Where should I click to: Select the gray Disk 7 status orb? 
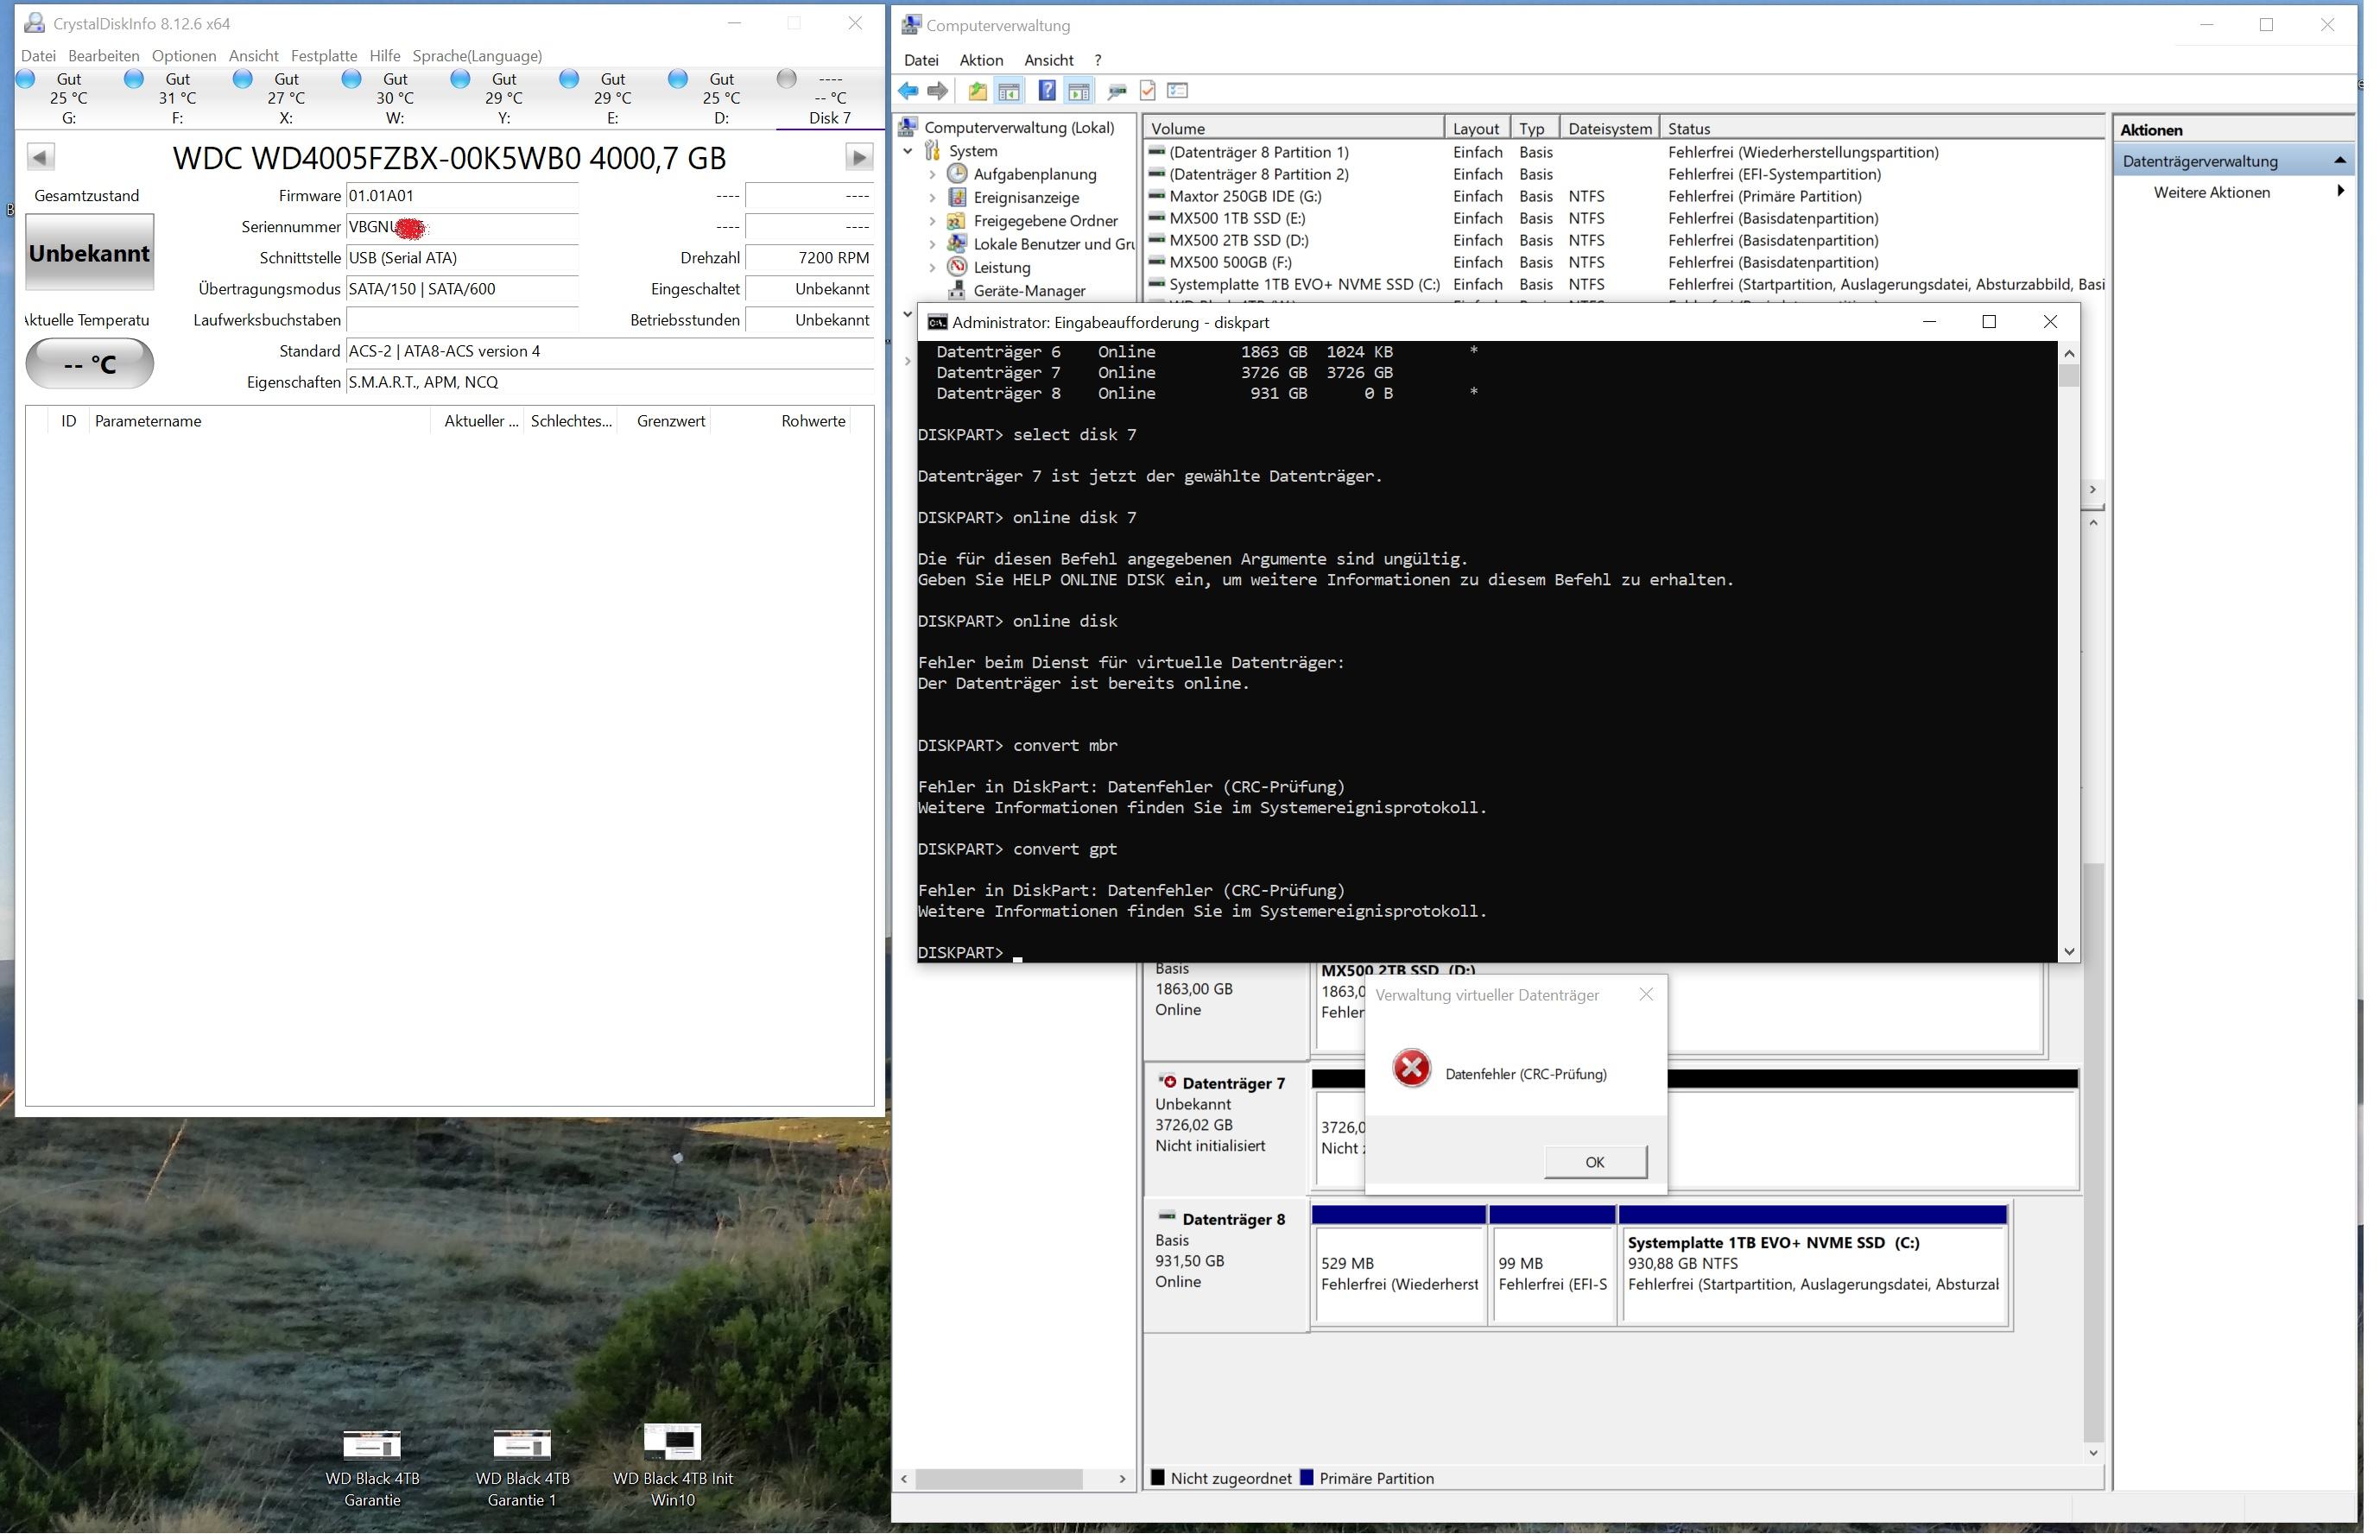point(787,79)
